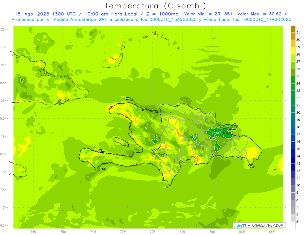Click legend swatch between 25 and 26
Screen dimensions: 305x235
[x=293, y=73]
